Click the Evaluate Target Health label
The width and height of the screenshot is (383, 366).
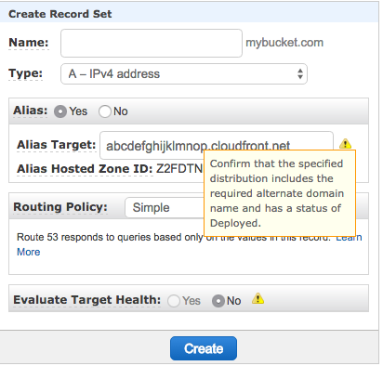[87, 300]
